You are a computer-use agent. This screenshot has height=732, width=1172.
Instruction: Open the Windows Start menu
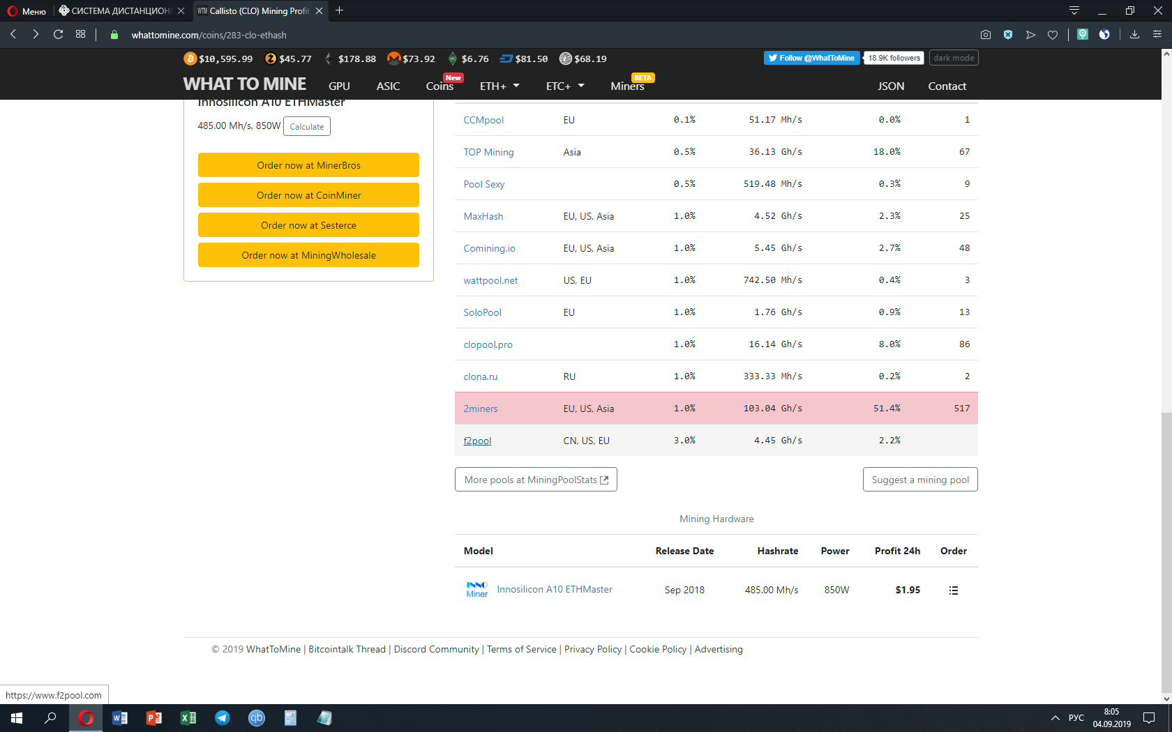pyautogui.click(x=17, y=717)
